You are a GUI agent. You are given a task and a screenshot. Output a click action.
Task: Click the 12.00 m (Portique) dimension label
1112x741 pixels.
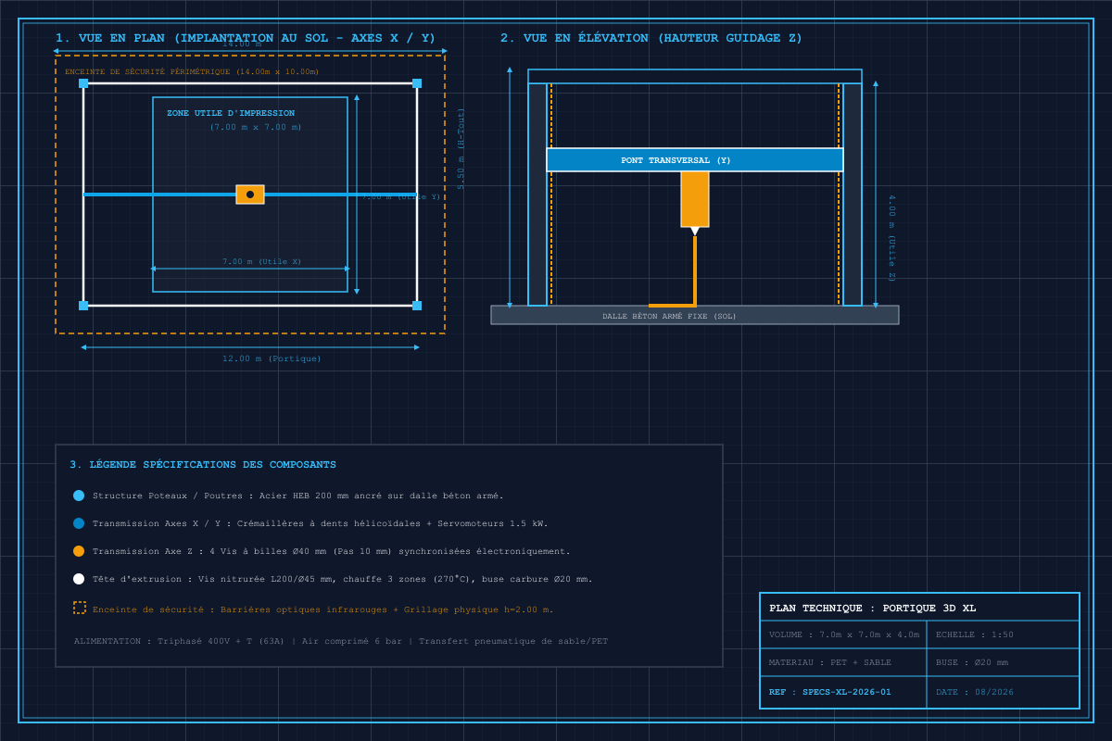tap(272, 358)
